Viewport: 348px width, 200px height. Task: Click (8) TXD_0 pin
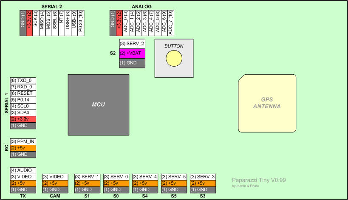[23, 81]
